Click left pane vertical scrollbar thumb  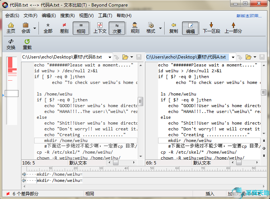(x=141, y=101)
